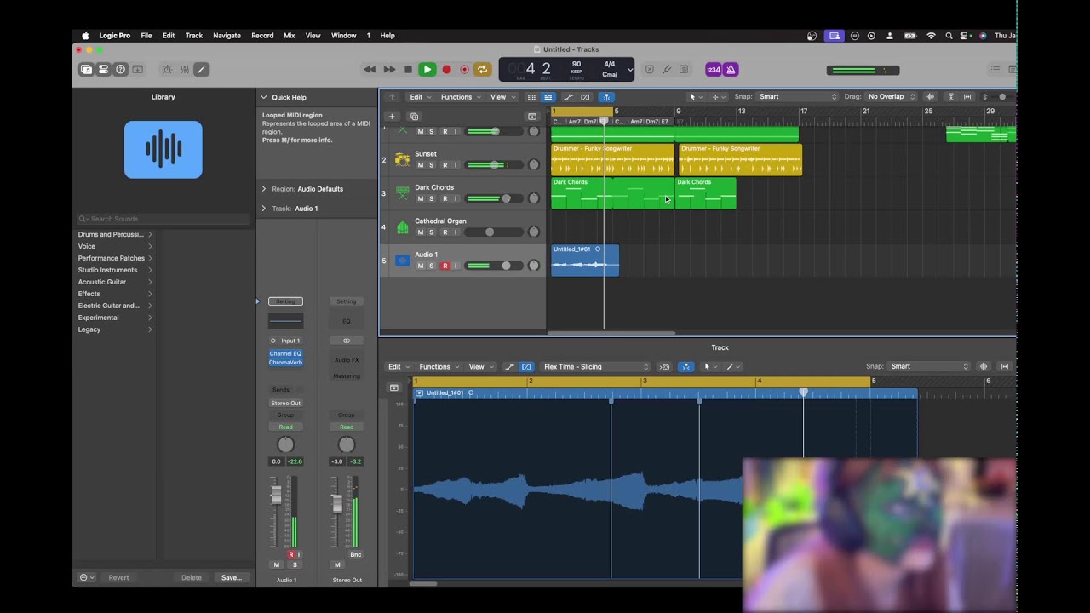Open the Window menu
The height and width of the screenshot is (613, 1090).
(x=343, y=36)
